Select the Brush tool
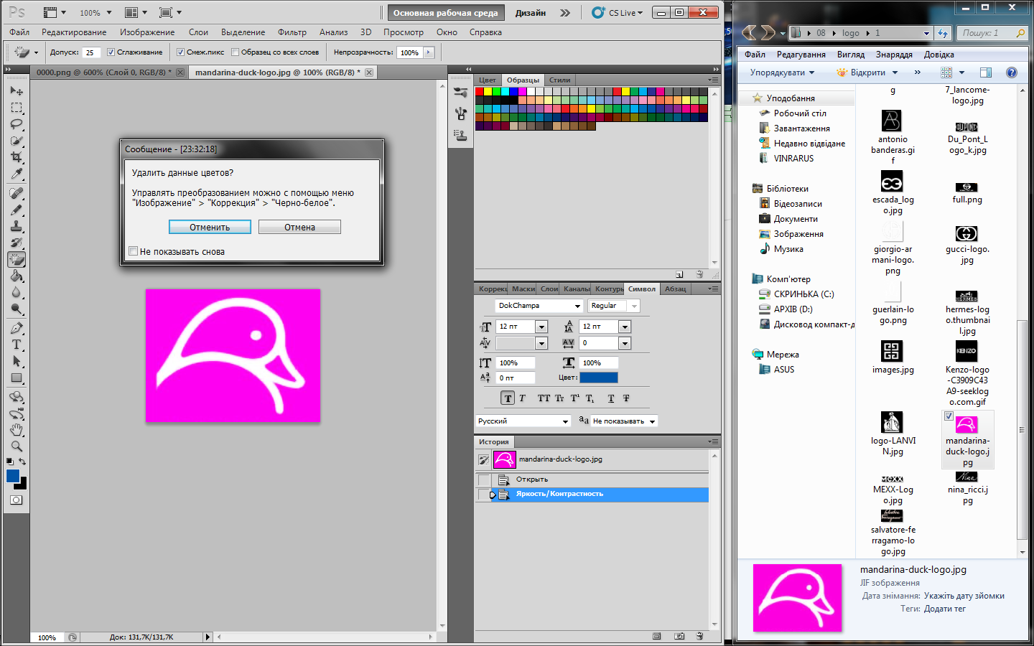The width and height of the screenshot is (1034, 646). click(17, 210)
